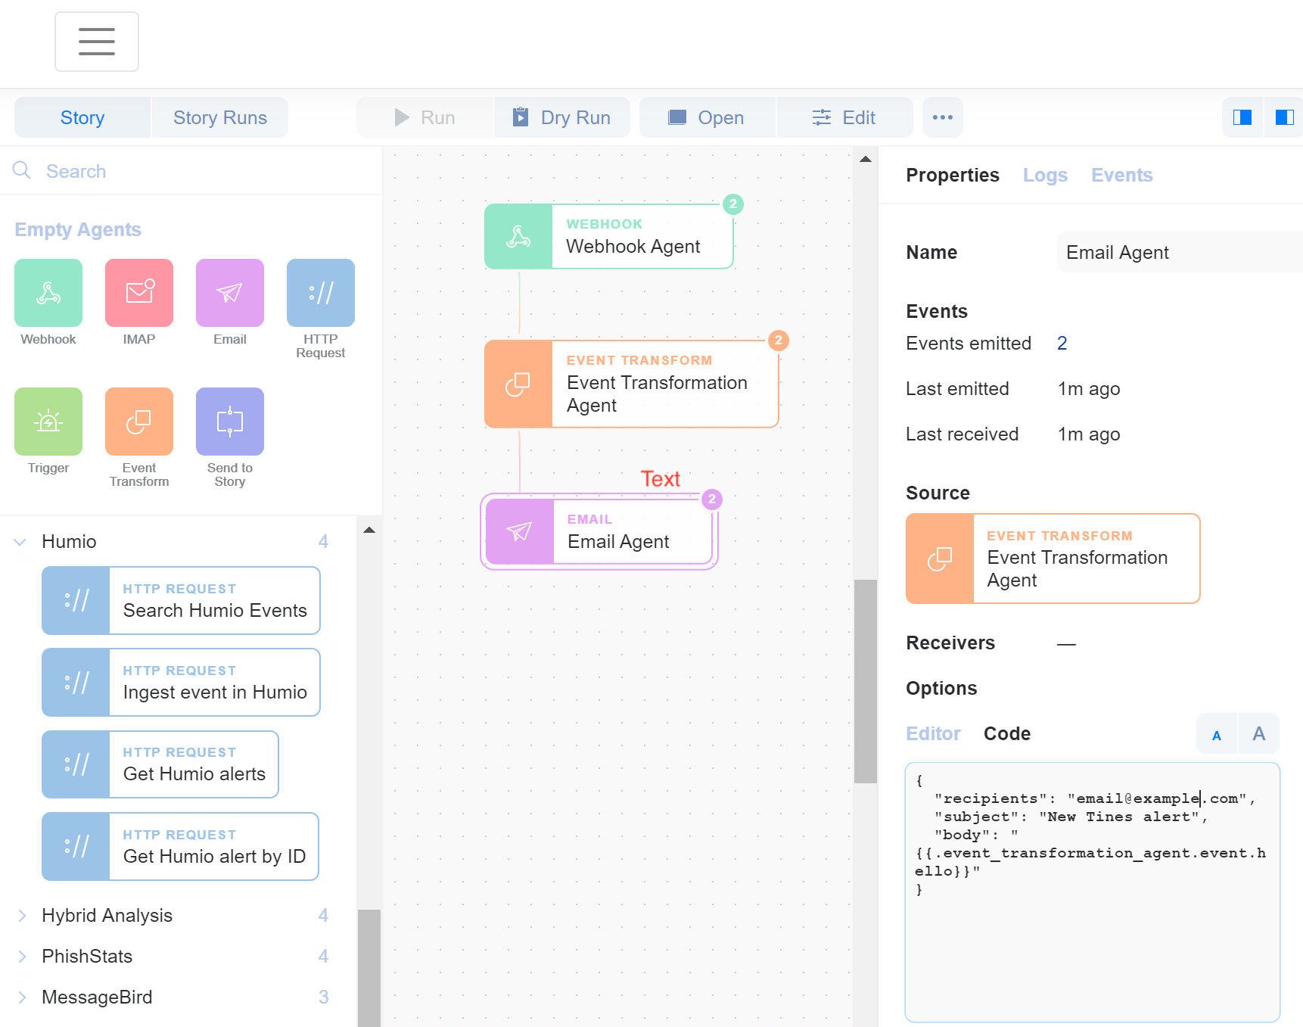The image size is (1303, 1027).
Task: Switch code font to small size
Action: [1217, 735]
